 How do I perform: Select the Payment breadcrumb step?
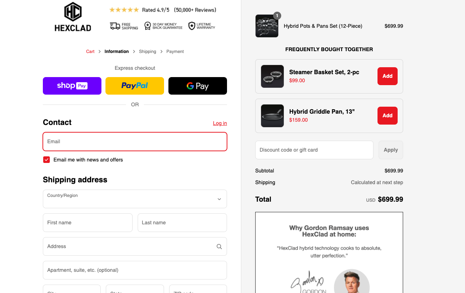click(x=175, y=52)
